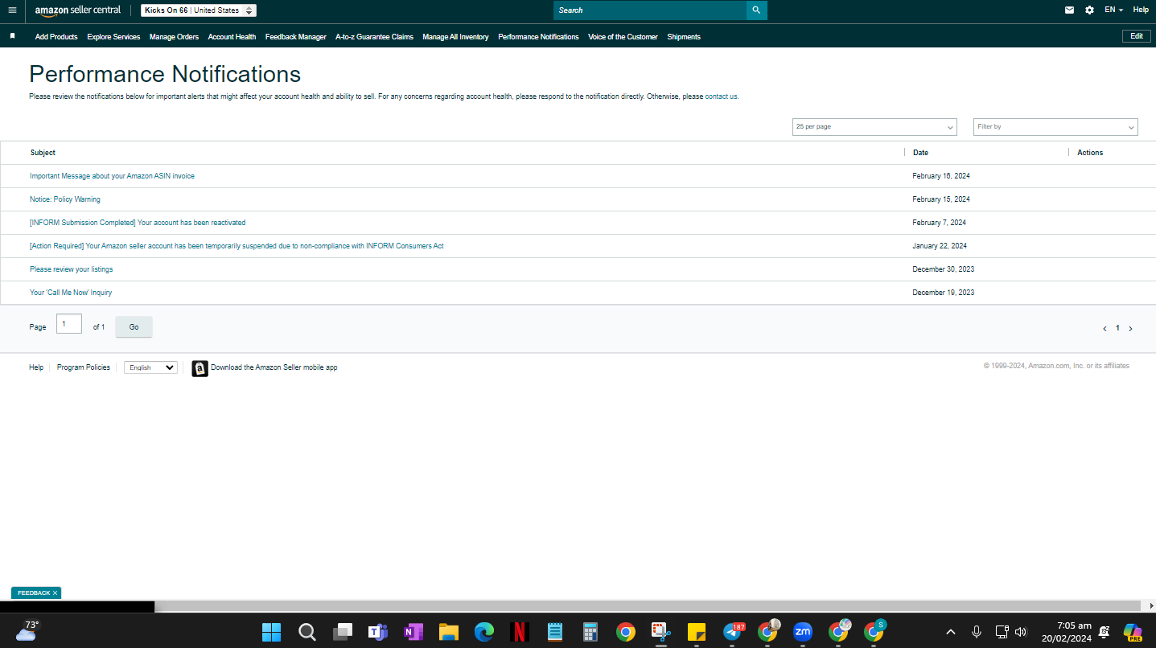1156x648 pixels.
Task: Open the Filter by dropdown
Action: click(1055, 127)
